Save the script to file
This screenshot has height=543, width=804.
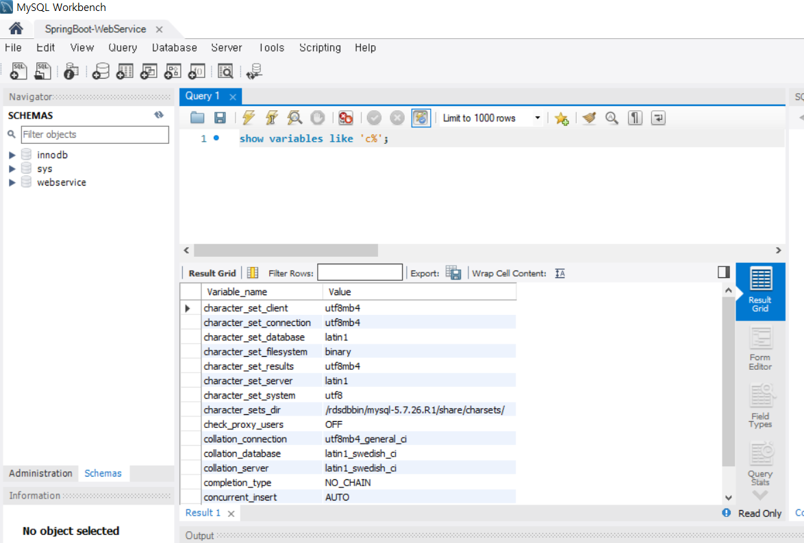click(220, 118)
